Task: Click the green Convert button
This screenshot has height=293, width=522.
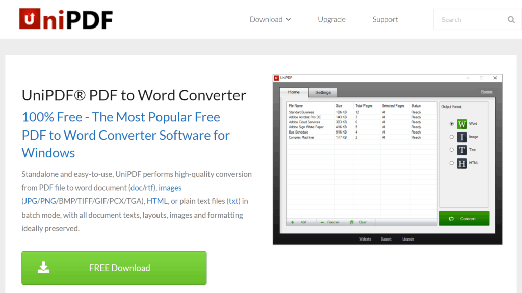Action: [x=464, y=219]
